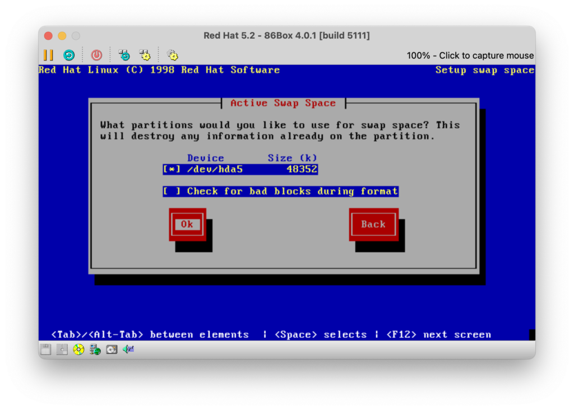This screenshot has width=574, height=410.
Task: Hard reset the machine via teal reset icon
Action: [69, 55]
